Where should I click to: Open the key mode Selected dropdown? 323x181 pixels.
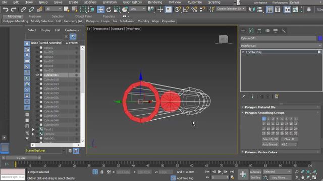277,171
